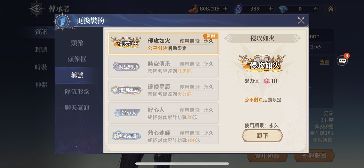Select the 時空傳承 title entry
Viewport: 364px width, 168px height.
163,67
